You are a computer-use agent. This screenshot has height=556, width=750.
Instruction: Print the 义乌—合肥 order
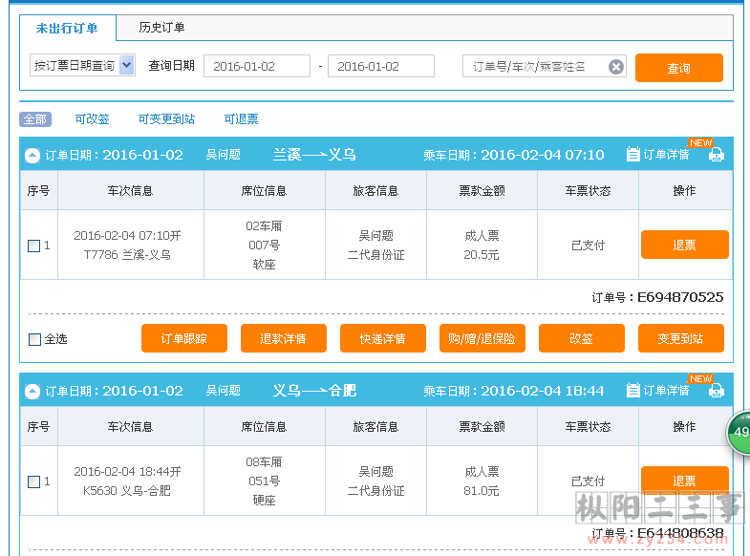tap(716, 391)
